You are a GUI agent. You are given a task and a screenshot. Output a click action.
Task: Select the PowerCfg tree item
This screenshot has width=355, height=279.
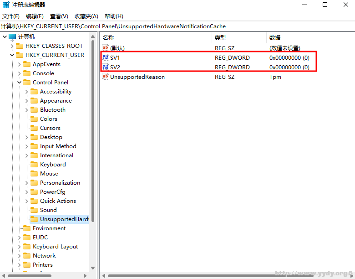53,192
